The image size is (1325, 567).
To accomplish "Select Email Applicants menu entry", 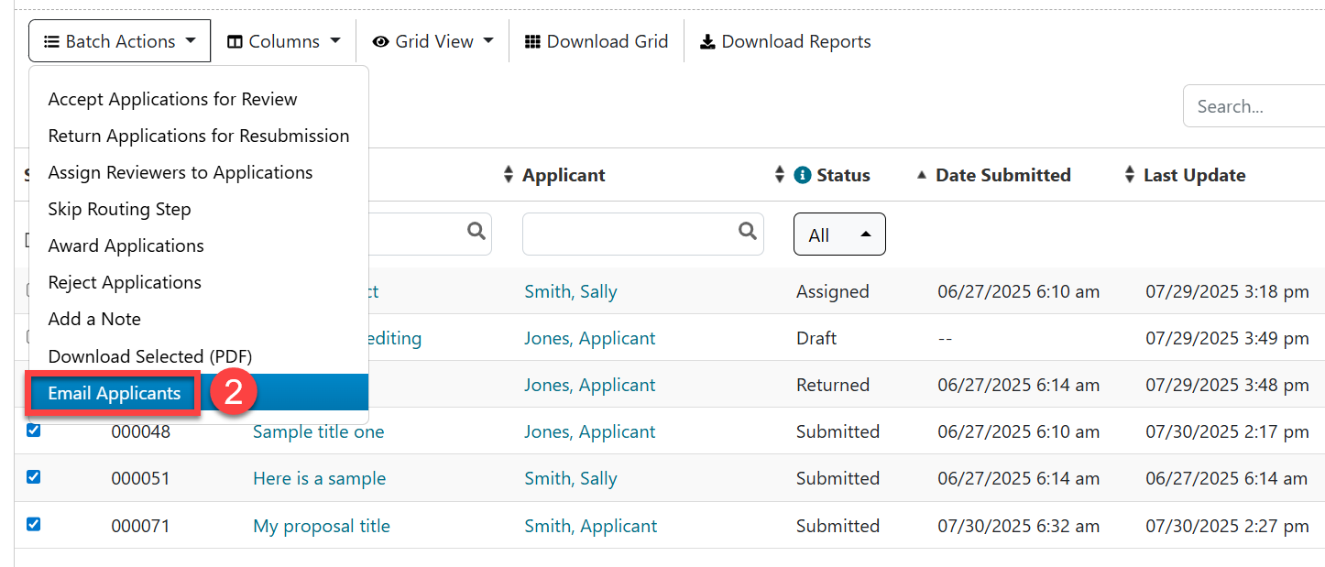I will (199, 393).
